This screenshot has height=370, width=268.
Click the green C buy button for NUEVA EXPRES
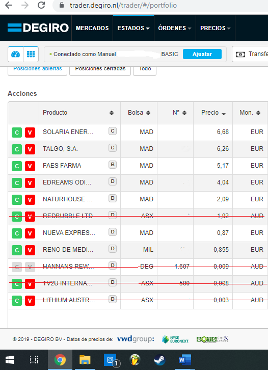(x=17, y=233)
